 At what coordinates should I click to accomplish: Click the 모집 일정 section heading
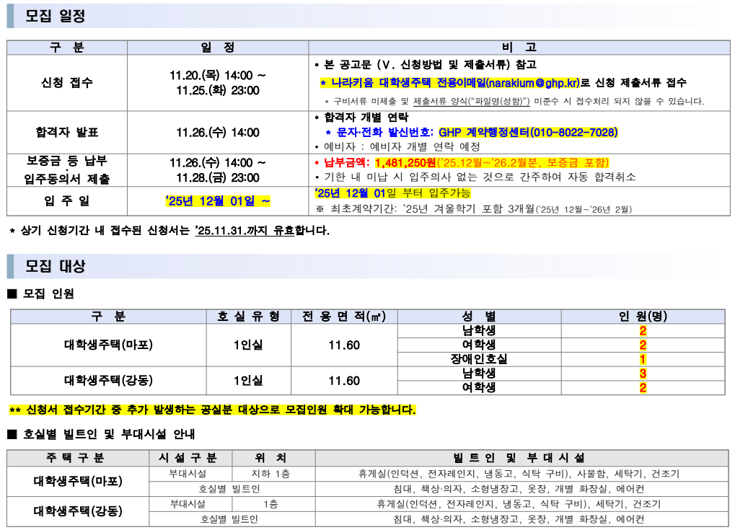pyautogui.click(x=56, y=16)
